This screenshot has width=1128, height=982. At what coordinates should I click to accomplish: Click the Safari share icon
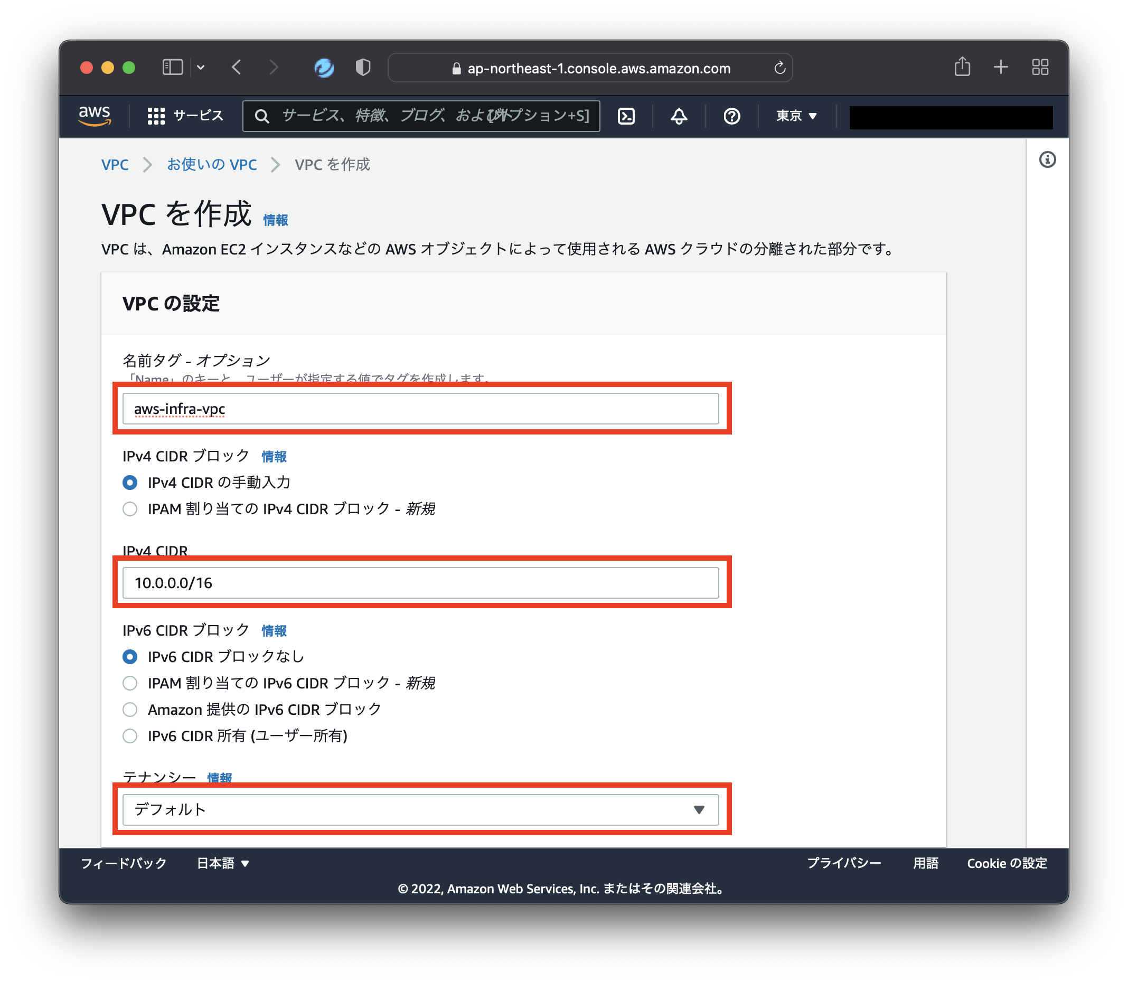click(x=962, y=68)
